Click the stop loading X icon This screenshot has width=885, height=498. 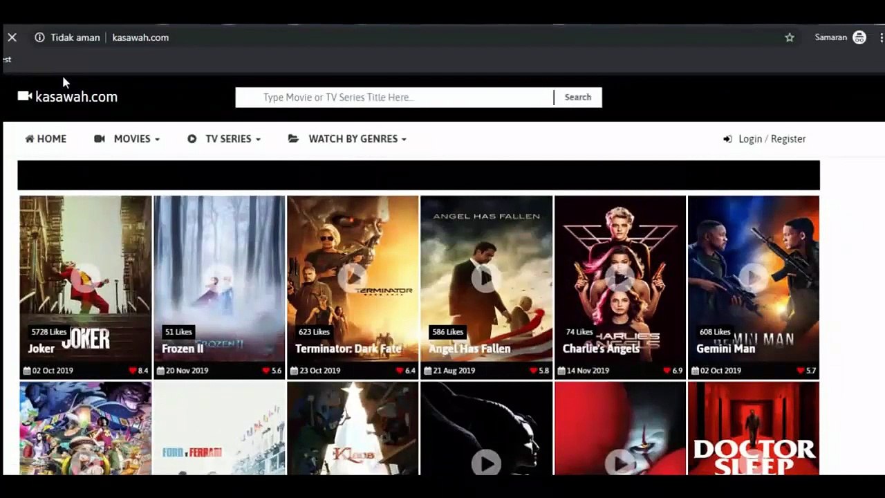coord(12,37)
